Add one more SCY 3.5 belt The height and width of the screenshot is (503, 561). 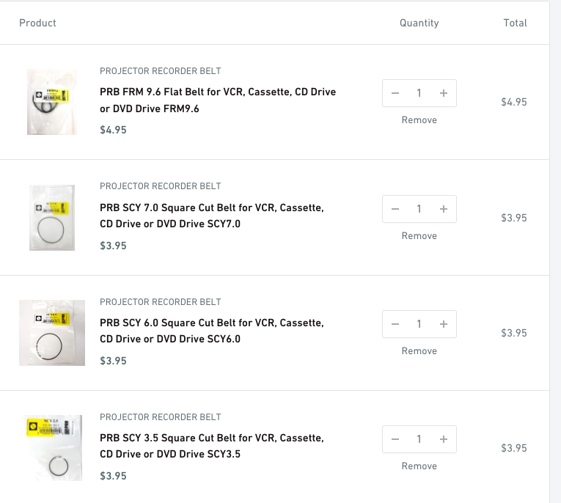(x=443, y=439)
